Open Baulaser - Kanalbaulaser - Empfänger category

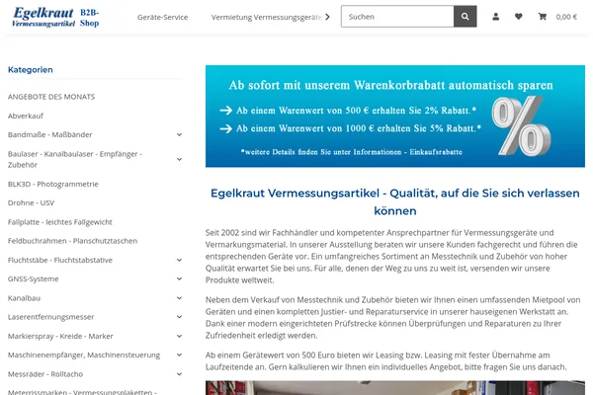[75, 159]
